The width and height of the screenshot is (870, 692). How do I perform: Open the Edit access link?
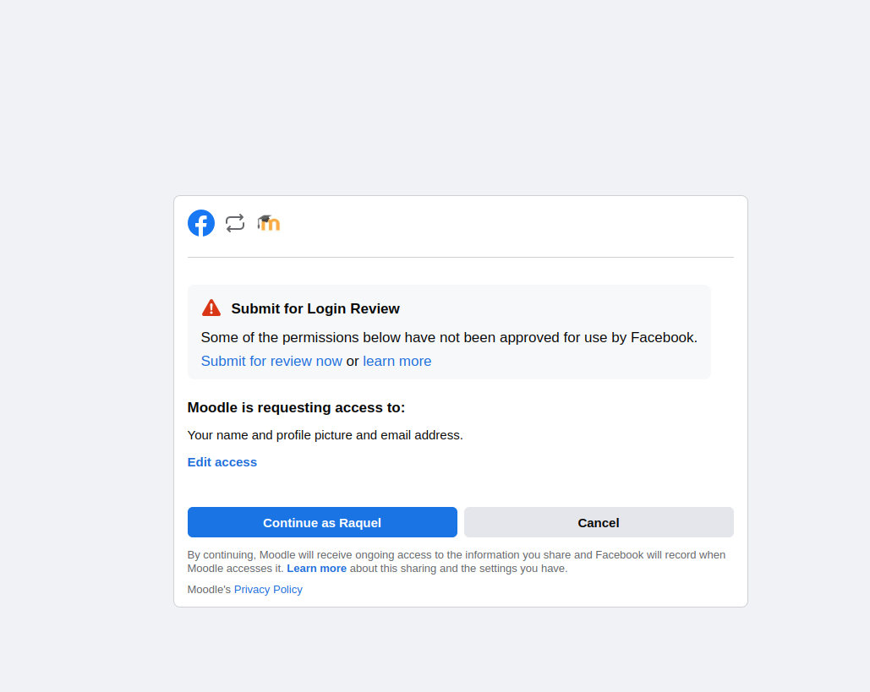tap(222, 462)
